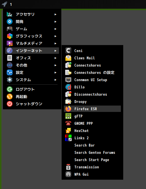Click the gFTP green network icon
The image size is (146, 189).
[68, 116]
